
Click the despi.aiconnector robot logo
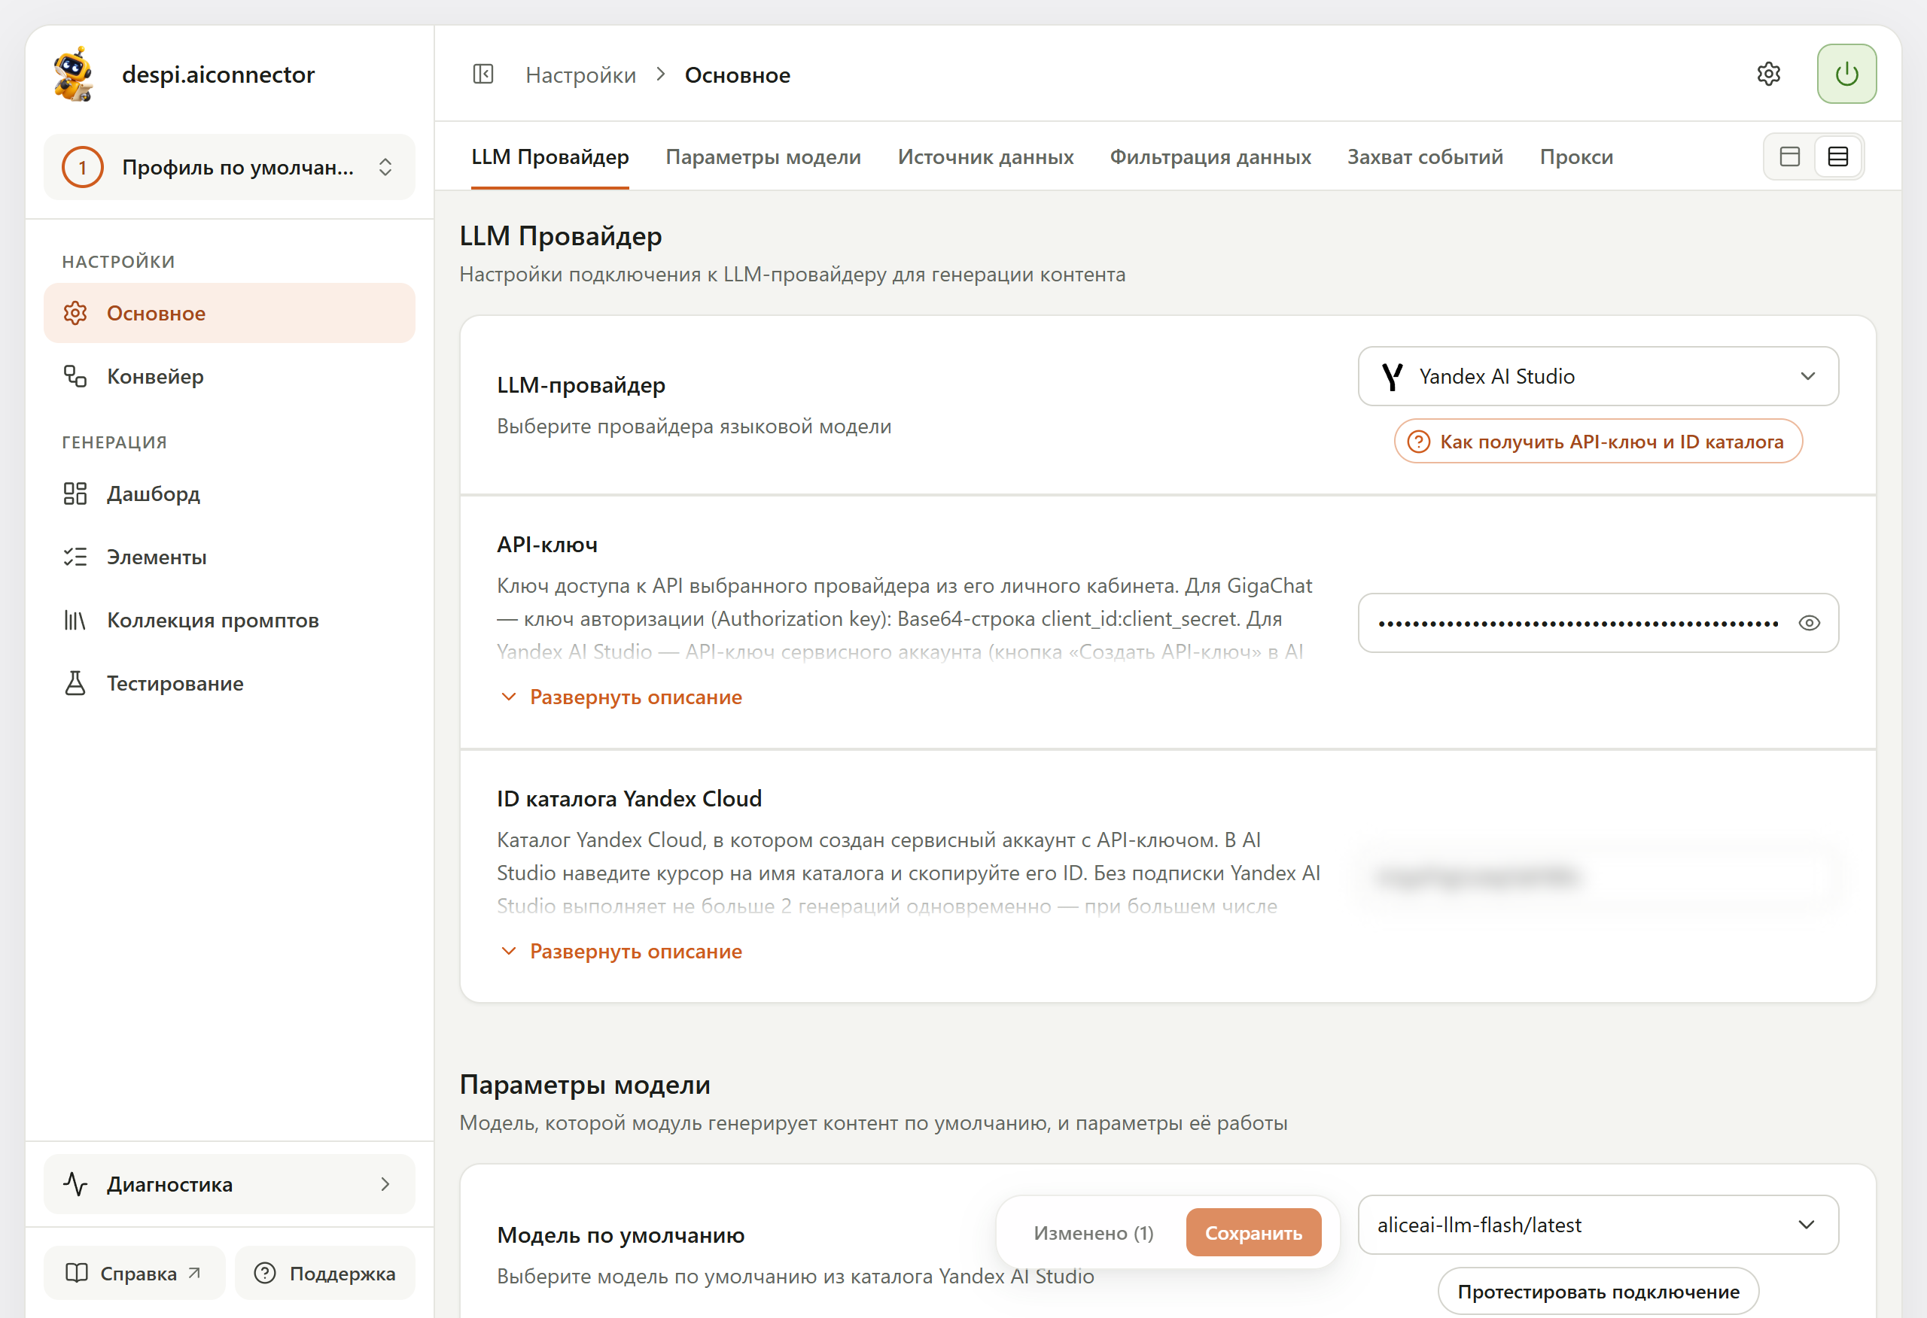click(74, 74)
